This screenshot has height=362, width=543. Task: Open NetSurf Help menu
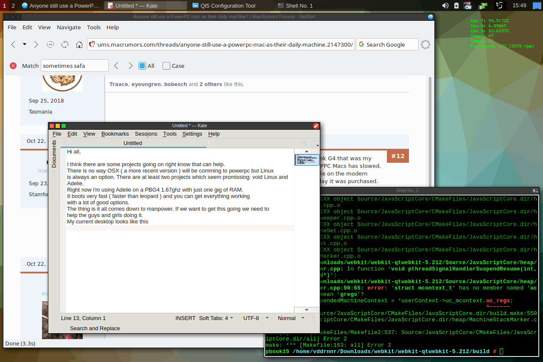pyautogui.click(x=113, y=27)
